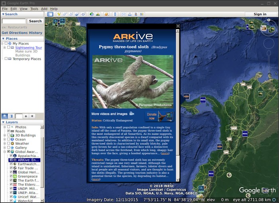Add a polygon from the toolbar

(65, 14)
